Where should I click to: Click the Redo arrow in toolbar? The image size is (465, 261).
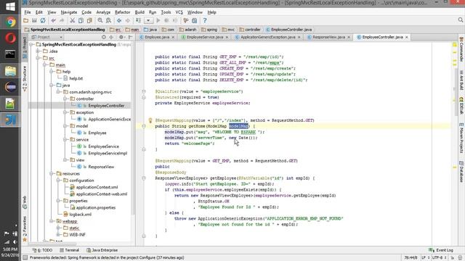(62, 20)
